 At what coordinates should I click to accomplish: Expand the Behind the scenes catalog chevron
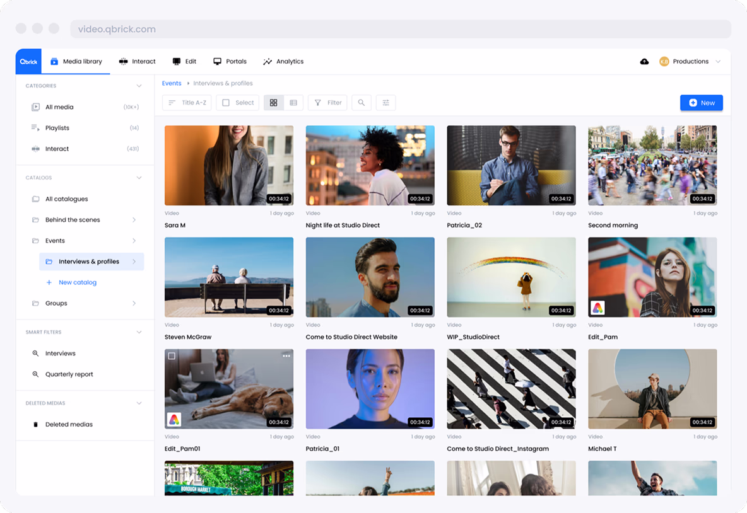(x=134, y=219)
